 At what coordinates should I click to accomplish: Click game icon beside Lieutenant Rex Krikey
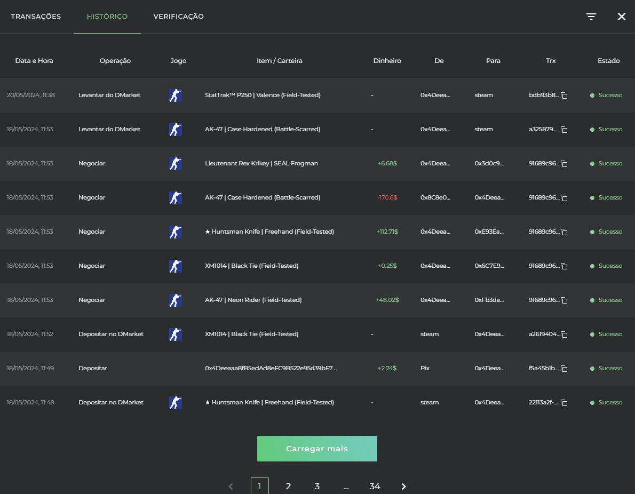tap(176, 164)
